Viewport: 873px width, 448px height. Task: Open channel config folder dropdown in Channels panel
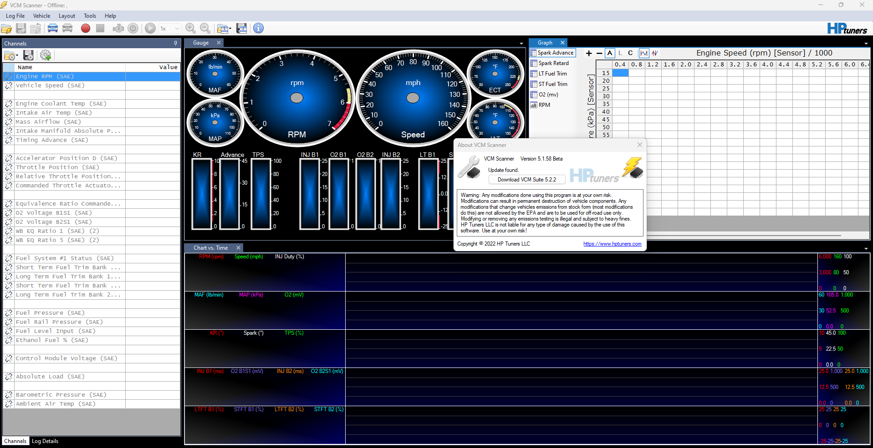[x=11, y=55]
